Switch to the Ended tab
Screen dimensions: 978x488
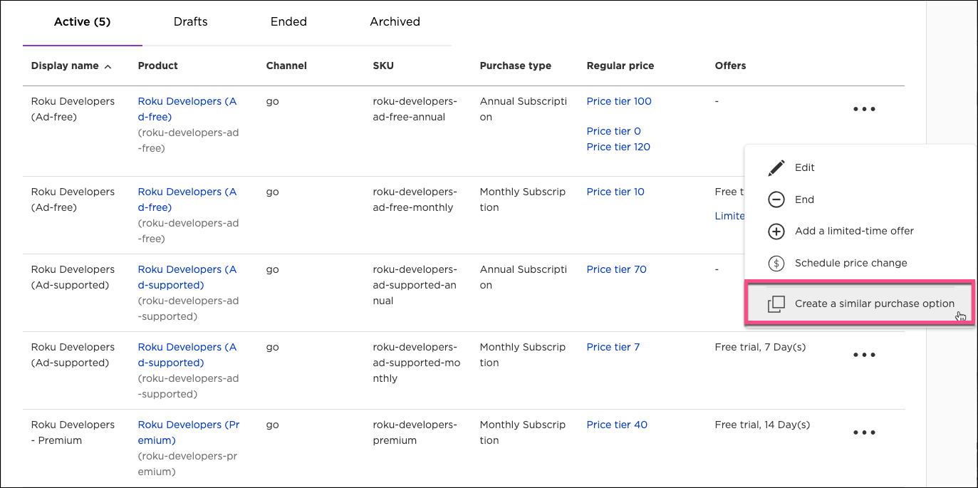(288, 22)
